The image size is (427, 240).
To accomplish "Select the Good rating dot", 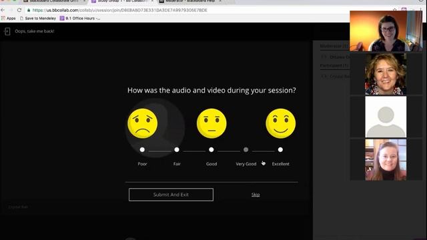I will coord(211,149).
